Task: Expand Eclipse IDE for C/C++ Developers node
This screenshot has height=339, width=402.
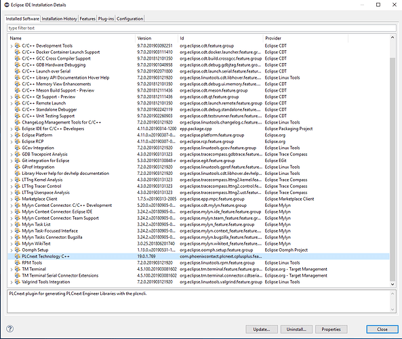Action: pos(12,129)
